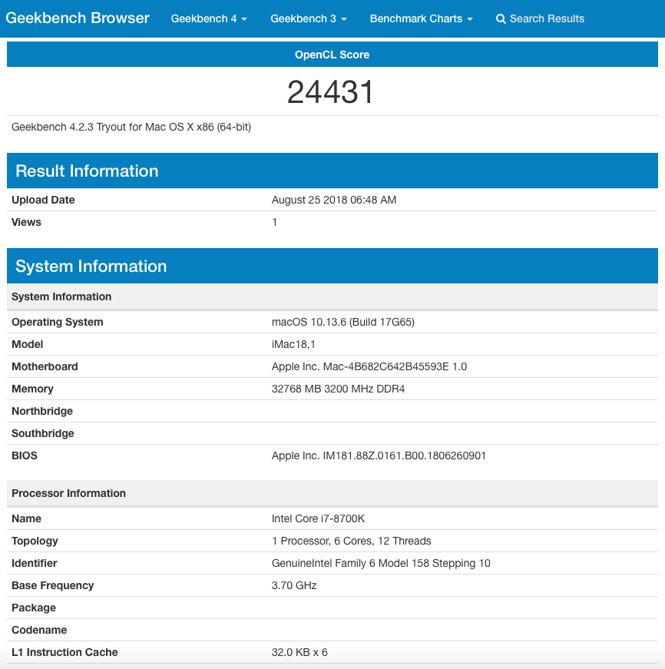The width and height of the screenshot is (665, 669).
Task: Click the Codename label
Action: pyautogui.click(x=39, y=630)
